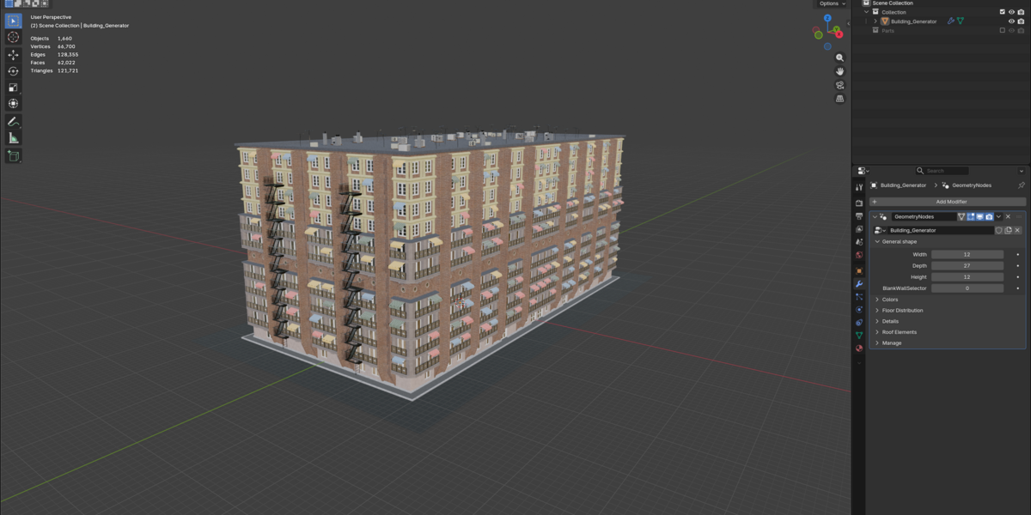Toggle camera view in the viewport

[x=840, y=85]
